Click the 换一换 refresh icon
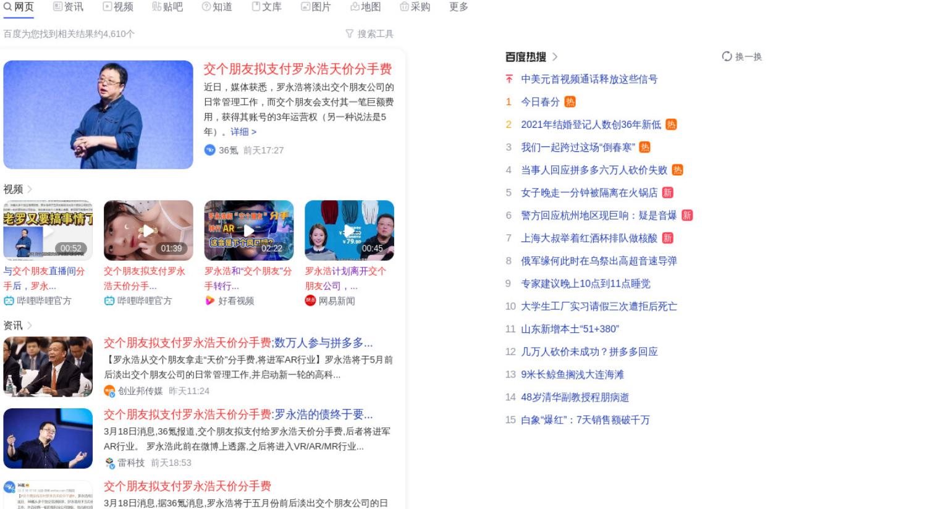The height and width of the screenshot is (509, 949). (x=727, y=57)
